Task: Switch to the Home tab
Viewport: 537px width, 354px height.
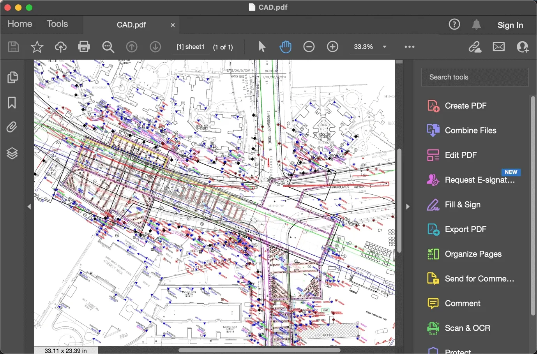Action: tap(20, 24)
